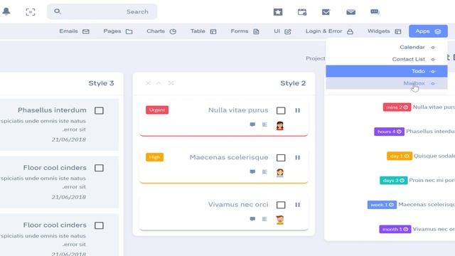Open the Pages menu
The image size is (455, 256).
[118, 31]
